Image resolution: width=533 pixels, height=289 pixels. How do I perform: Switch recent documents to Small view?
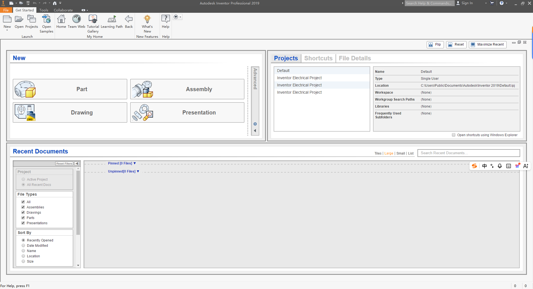tap(401, 153)
